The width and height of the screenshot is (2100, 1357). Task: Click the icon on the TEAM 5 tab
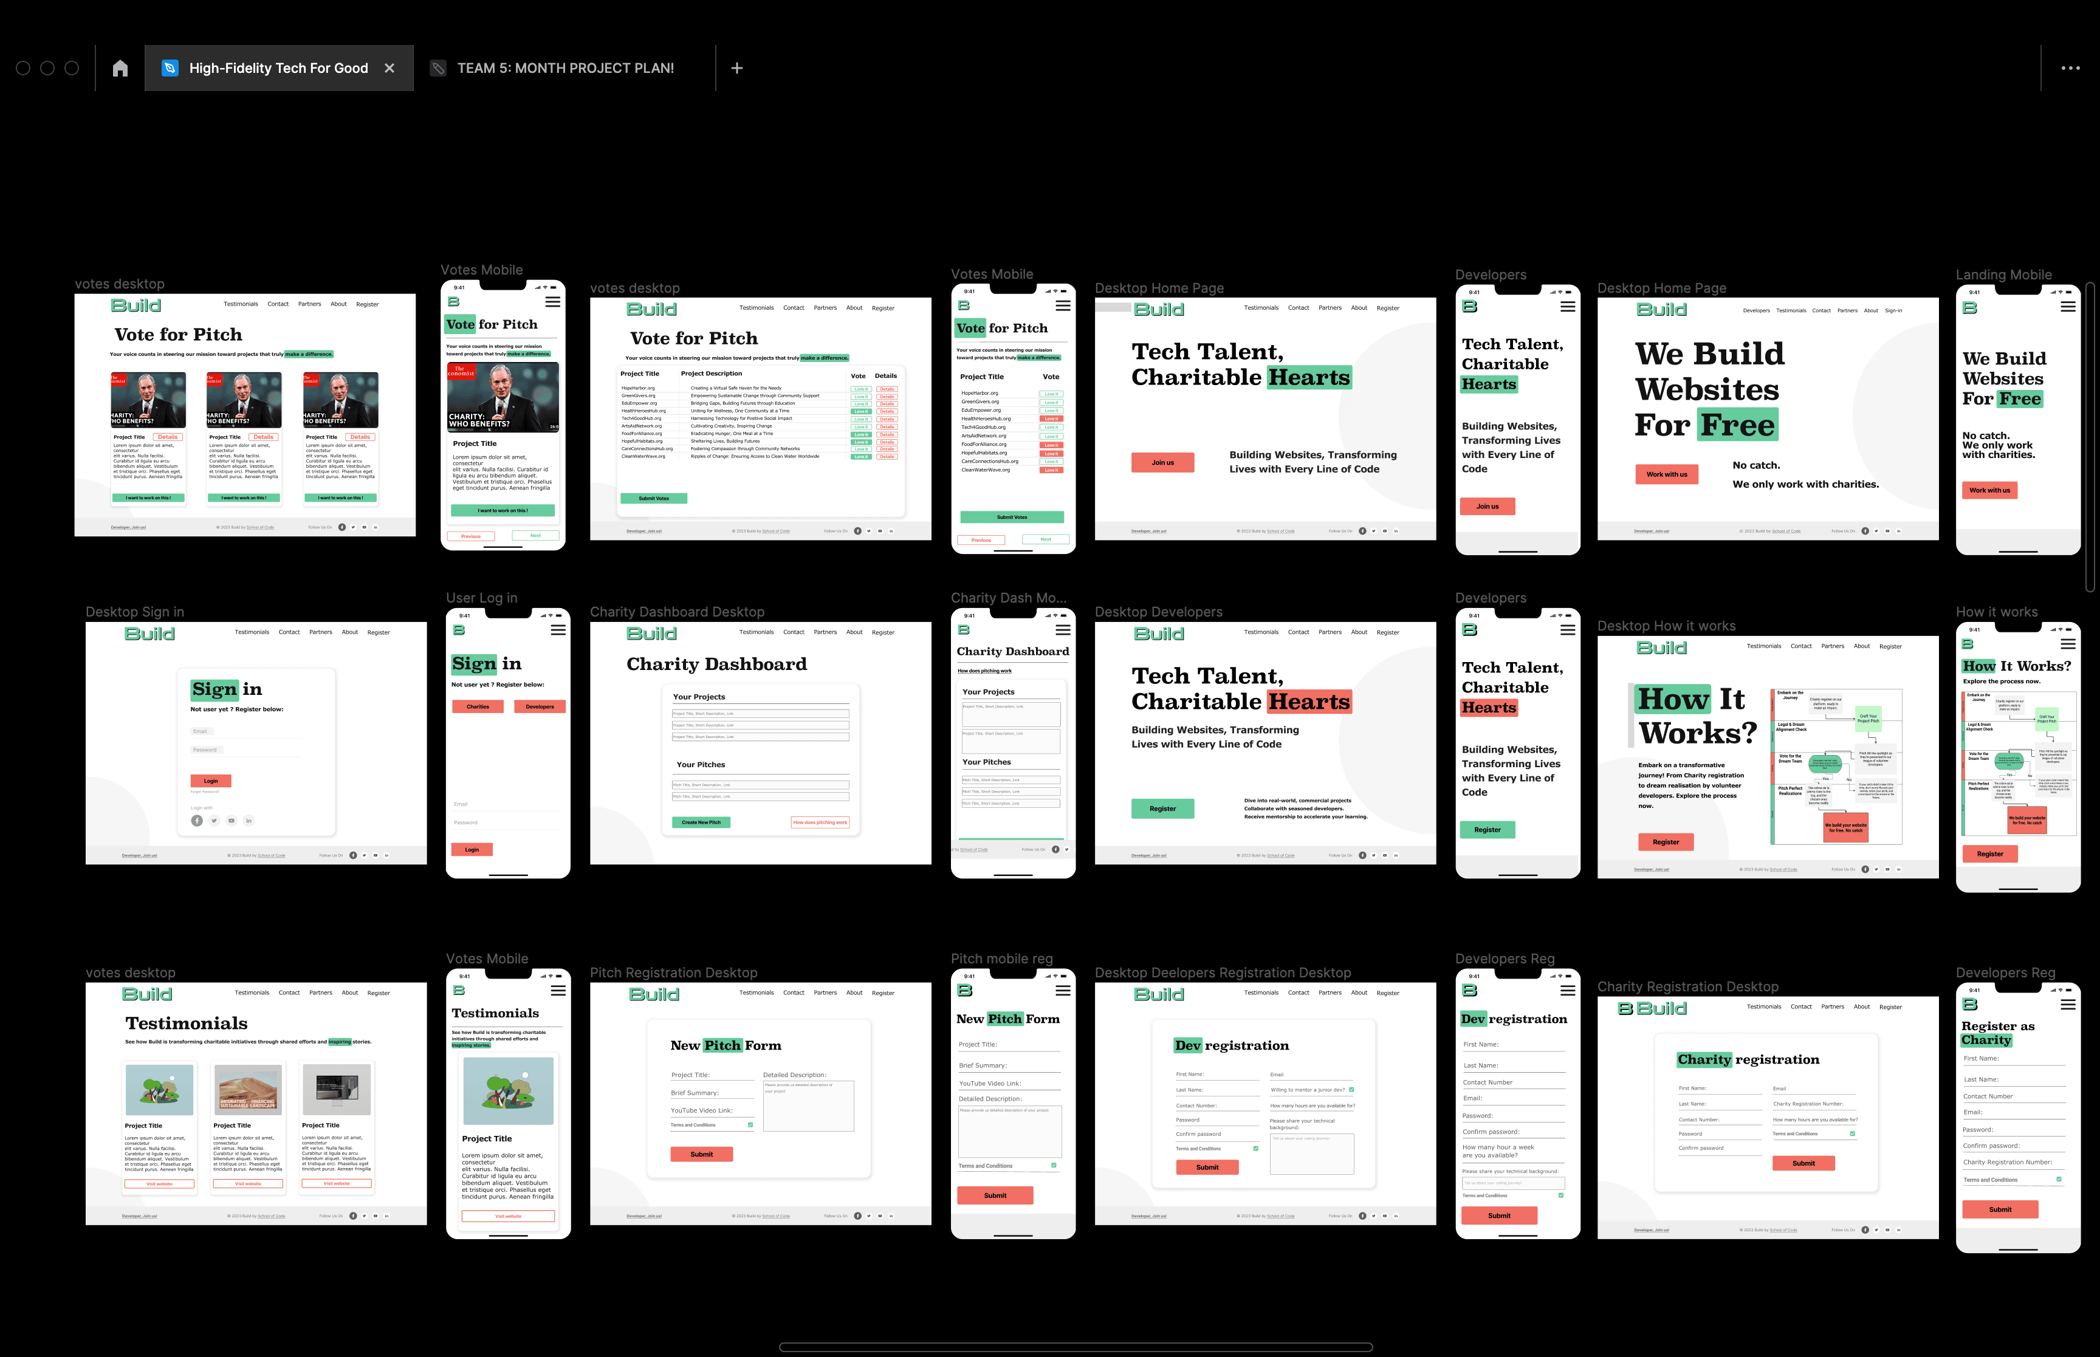click(x=438, y=68)
